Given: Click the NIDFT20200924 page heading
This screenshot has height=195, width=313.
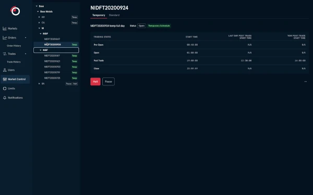Looking at the screenshot, I should tap(110, 8).
